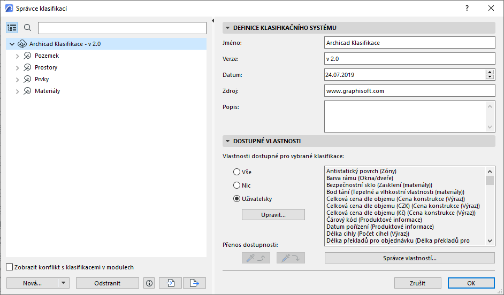The height and width of the screenshot is (295, 504).
Task: Click the magnifier search icon
Action: coord(28,28)
